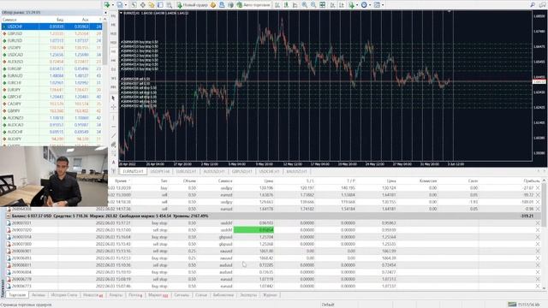Zoom in the chart
Viewport: 548px width, 308px height.
pos(305,5)
